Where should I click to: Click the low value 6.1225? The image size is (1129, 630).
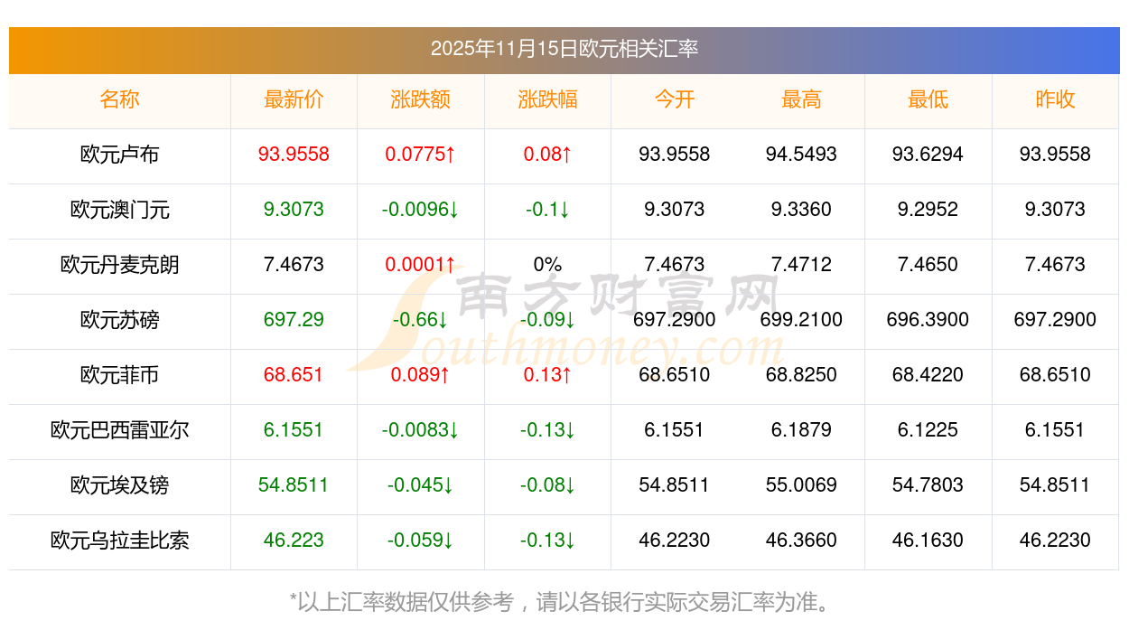click(928, 430)
